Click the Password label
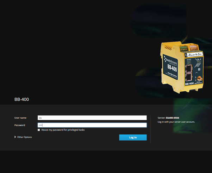Viewport: 212px width, 173px height. point(20,125)
